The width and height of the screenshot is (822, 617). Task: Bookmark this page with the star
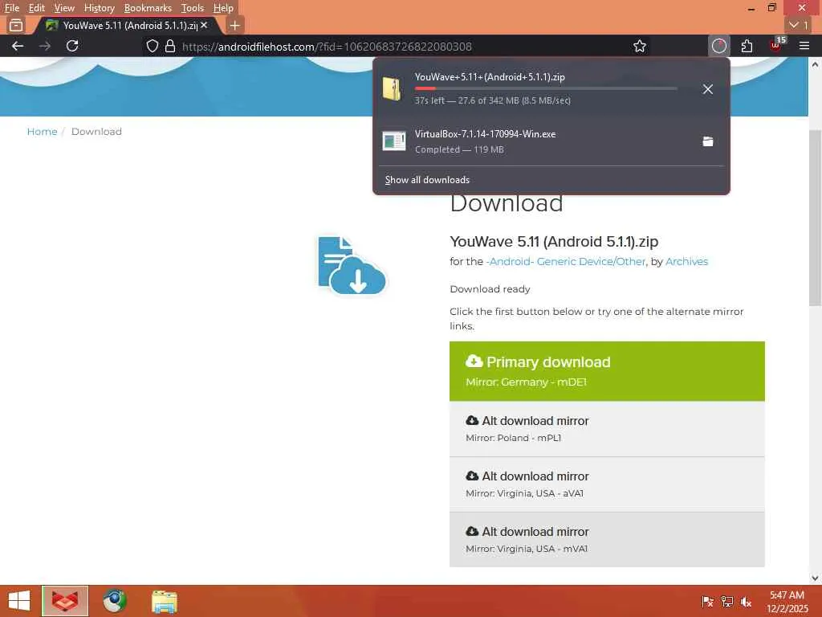pyautogui.click(x=640, y=46)
